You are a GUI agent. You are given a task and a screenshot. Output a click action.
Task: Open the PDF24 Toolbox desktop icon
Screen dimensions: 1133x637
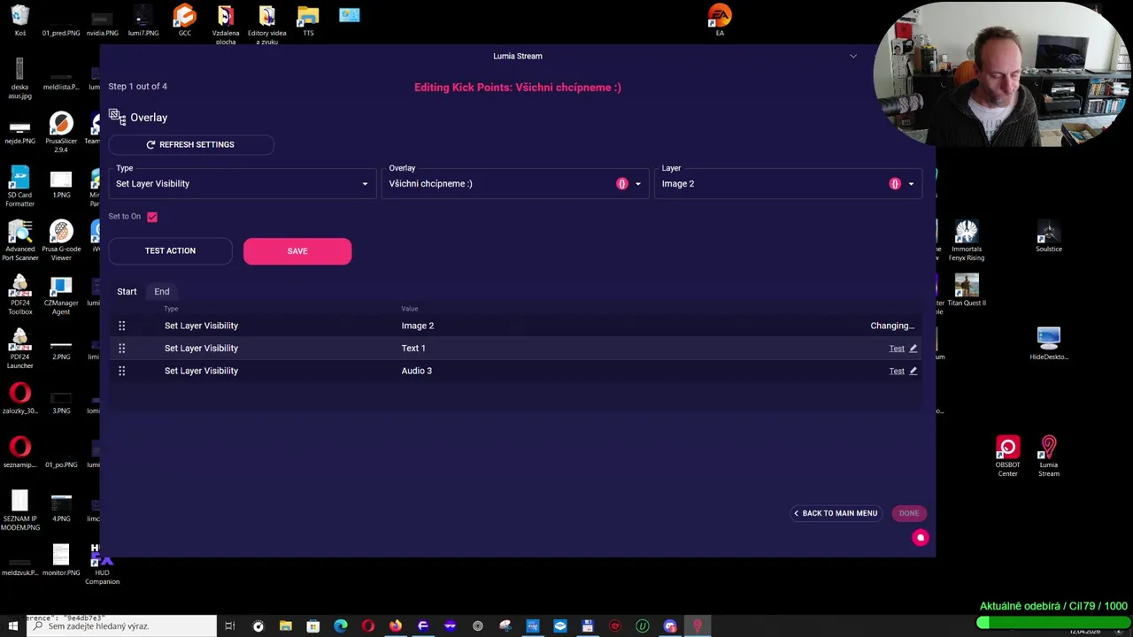tap(19, 295)
